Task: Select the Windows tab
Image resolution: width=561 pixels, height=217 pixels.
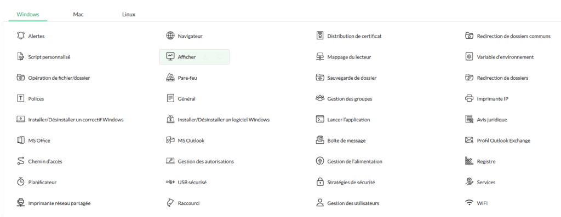Action: 28,15
